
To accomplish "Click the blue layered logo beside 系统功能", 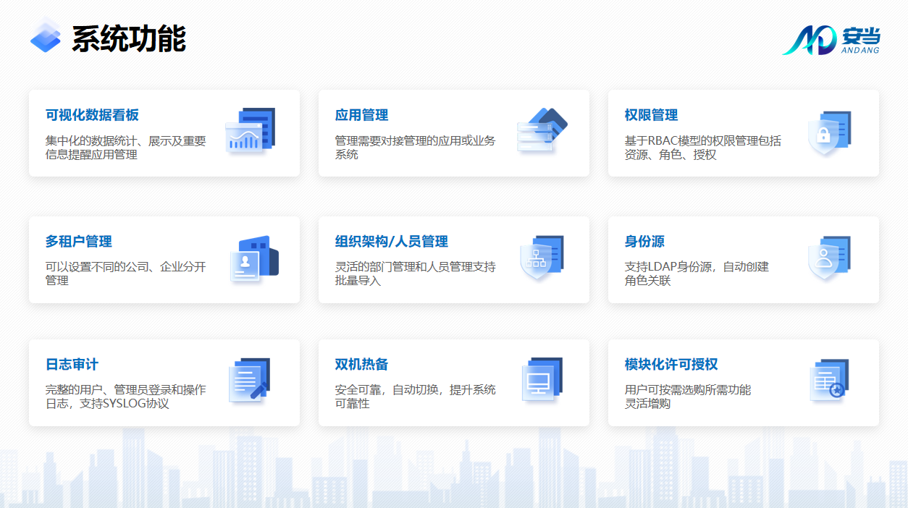I will coord(46,36).
